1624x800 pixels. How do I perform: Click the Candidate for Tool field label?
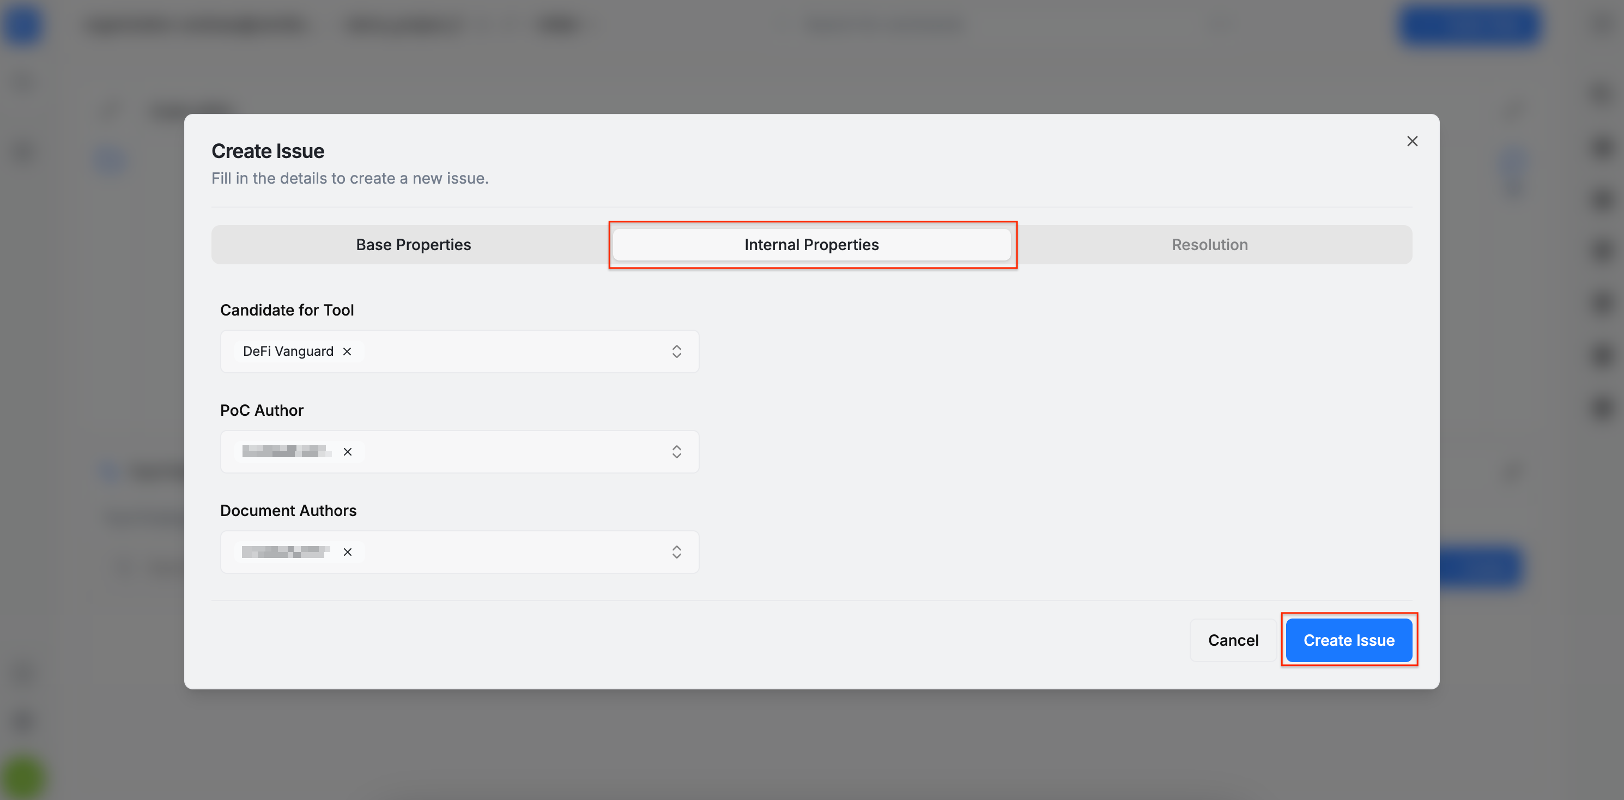[x=287, y=310]
